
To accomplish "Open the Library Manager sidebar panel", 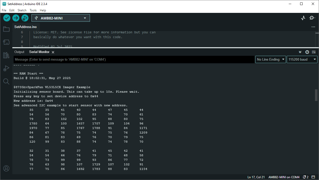I will tap(6, 55).
